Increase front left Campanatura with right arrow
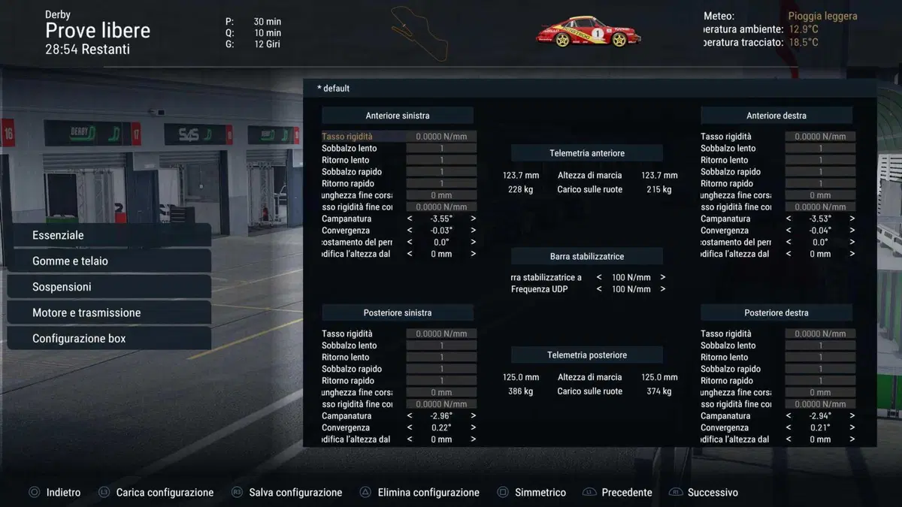 coord(473,219)
